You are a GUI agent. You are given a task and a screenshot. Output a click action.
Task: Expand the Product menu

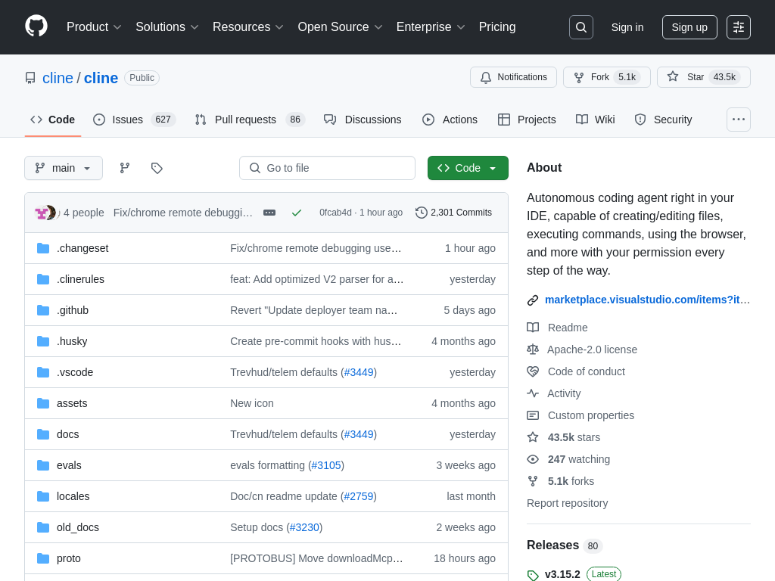click(x=94, y=27)
